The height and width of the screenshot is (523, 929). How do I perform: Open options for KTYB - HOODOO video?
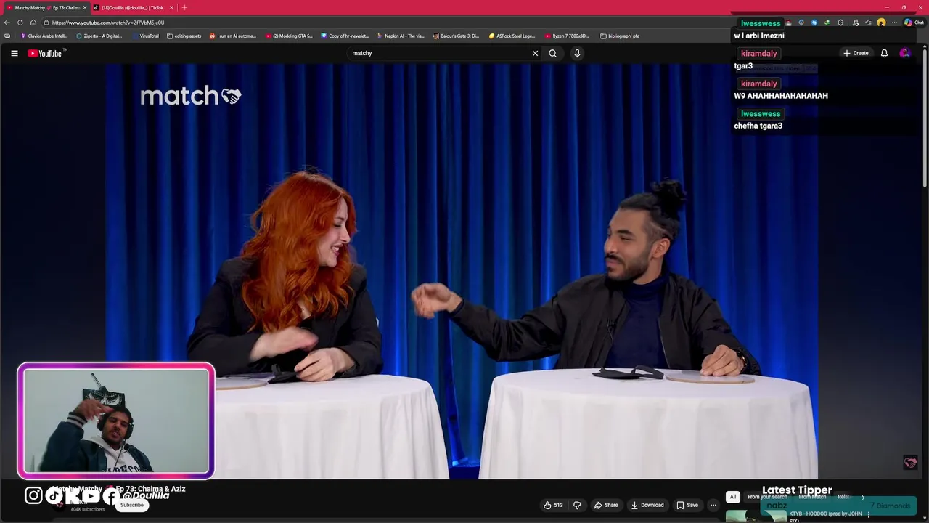point(869,514)
